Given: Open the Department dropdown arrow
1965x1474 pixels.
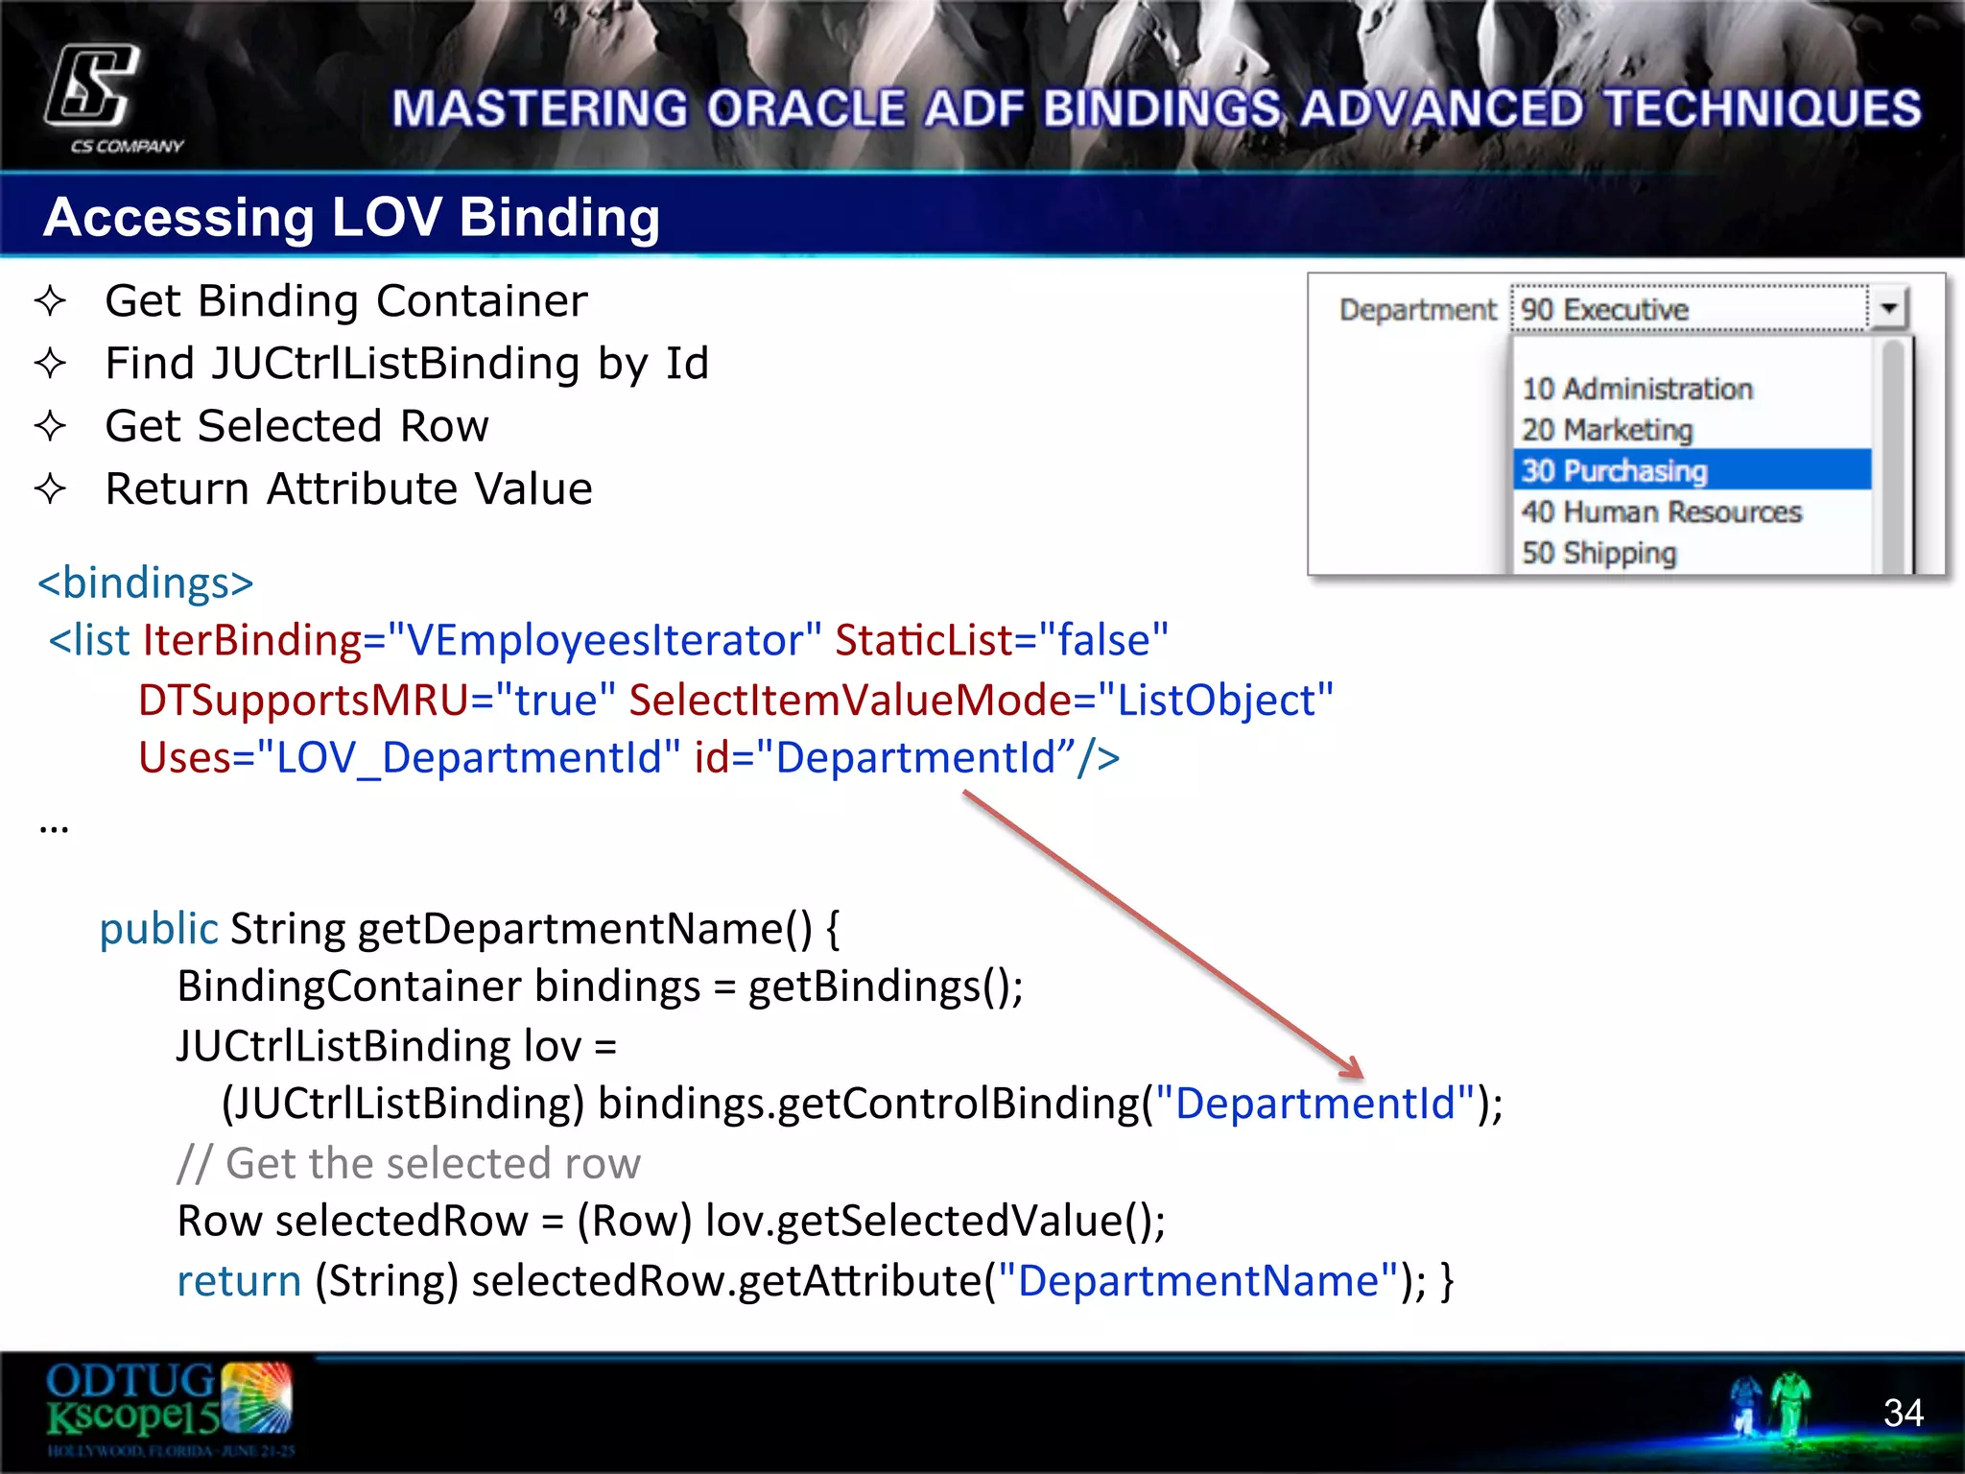Looking at the screenshot, I should tap(1888, 309).
